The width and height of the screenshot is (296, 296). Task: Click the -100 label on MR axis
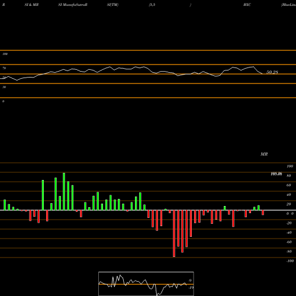[290, 261]
